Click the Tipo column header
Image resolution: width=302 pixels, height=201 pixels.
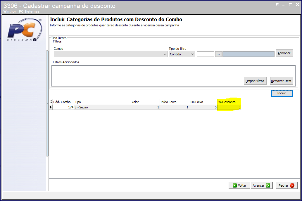click(102, 102)
